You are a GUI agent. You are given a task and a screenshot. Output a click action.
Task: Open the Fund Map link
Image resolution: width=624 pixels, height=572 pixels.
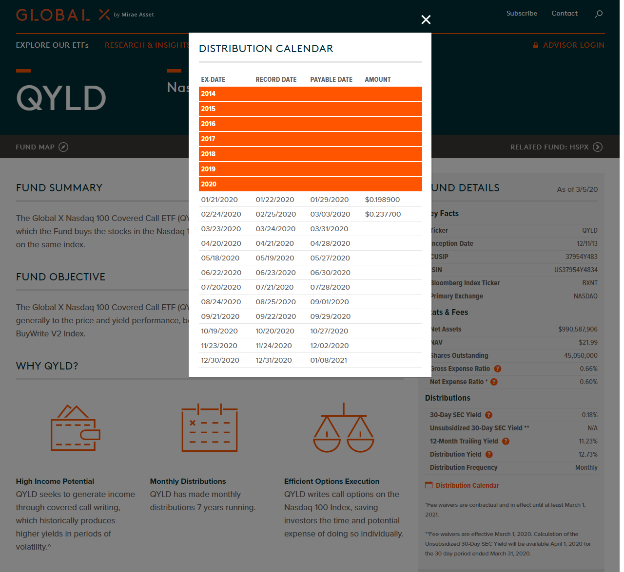click(x=35, y=147)
